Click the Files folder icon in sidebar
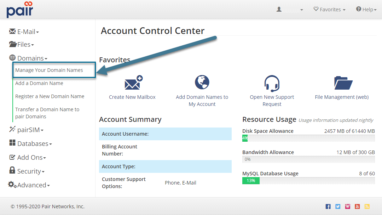Viewport: 382px width, 215px height. tap(13, 44)
